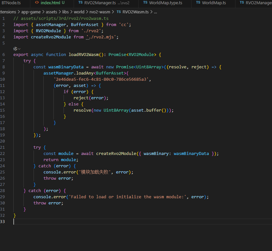Click the comment on line 1

[61, 18]
